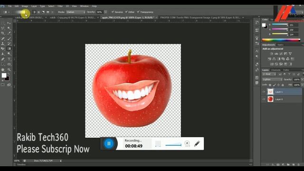Click the zoom percentage field in status bar
Image resolution: width=304 pixels, height=171 pixels.
coord(17,161)
